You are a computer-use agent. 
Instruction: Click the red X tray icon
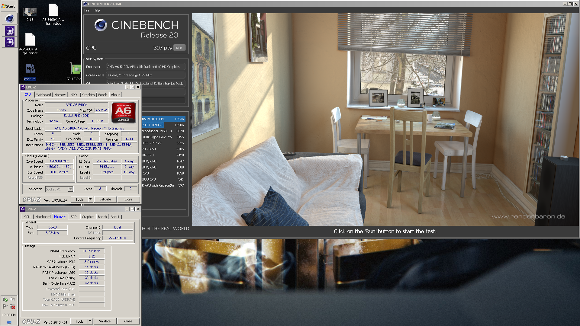(12, 306)
